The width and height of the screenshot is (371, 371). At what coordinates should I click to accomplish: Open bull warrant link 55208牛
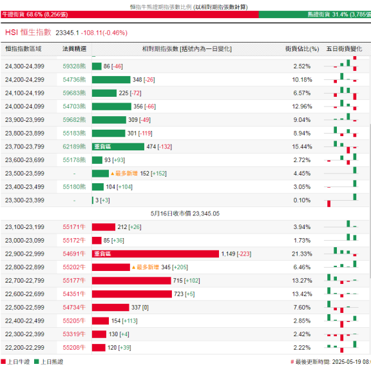pos(74,348)
